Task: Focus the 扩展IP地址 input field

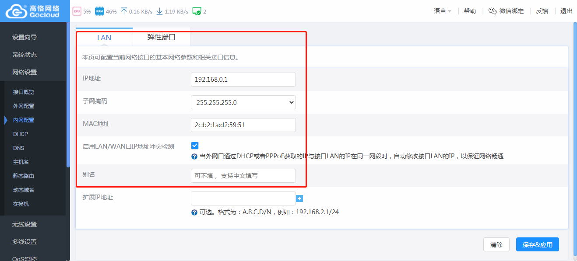Action: [x=243, y=198]
